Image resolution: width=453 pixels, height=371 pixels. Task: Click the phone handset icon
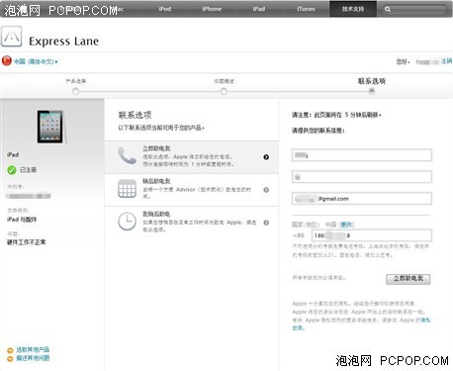coord(127,155)
